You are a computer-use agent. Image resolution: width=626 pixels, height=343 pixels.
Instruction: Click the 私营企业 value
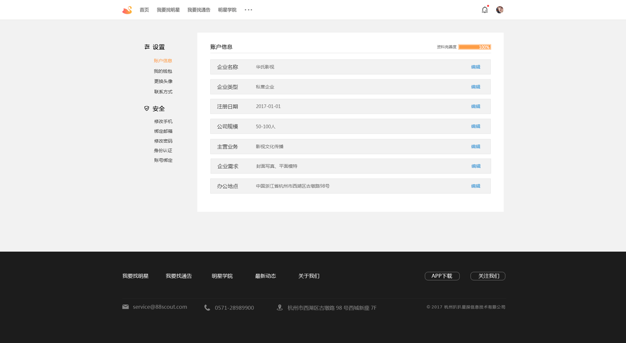pos(265,87)
